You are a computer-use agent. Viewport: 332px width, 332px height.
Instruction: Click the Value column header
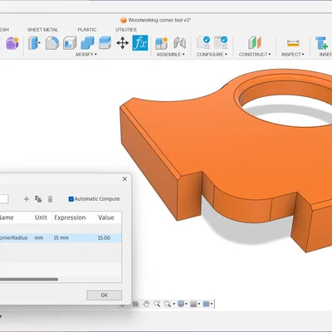point(106,217)
